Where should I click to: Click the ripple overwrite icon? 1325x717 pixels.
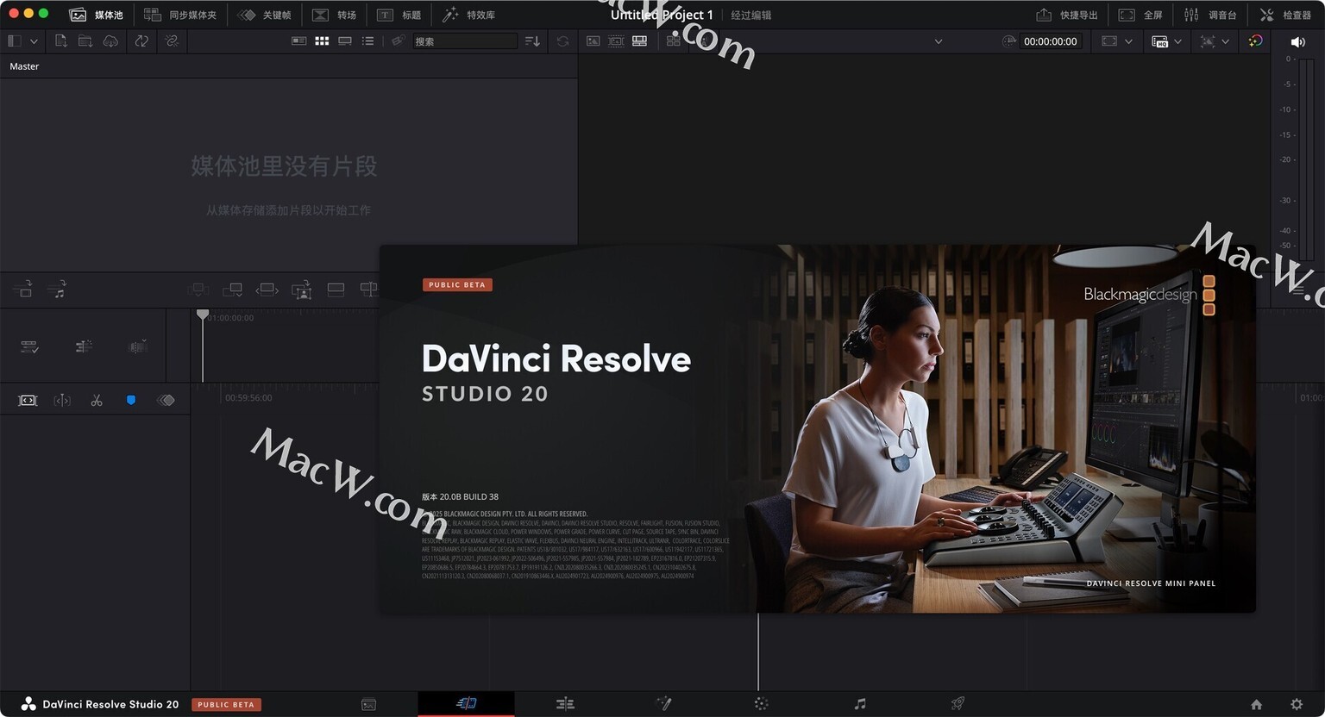coord(267,290)
